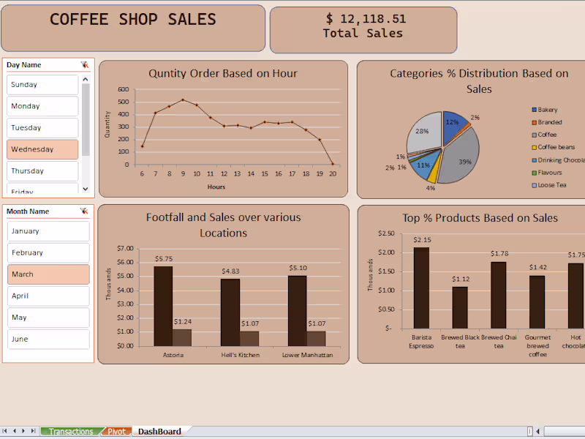This screenshot has height=439, width=585.
Task: Select Thursday in the Day Name slicer
Action: (x=42, y=170)
